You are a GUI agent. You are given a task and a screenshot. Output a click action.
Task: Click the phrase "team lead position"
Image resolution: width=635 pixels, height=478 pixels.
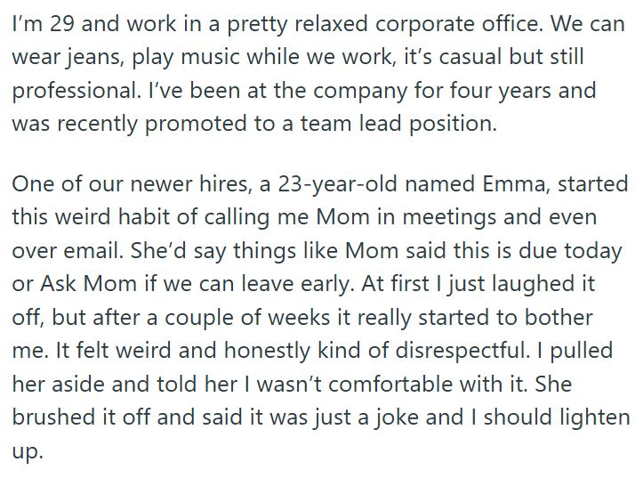[x=398, y=125]
